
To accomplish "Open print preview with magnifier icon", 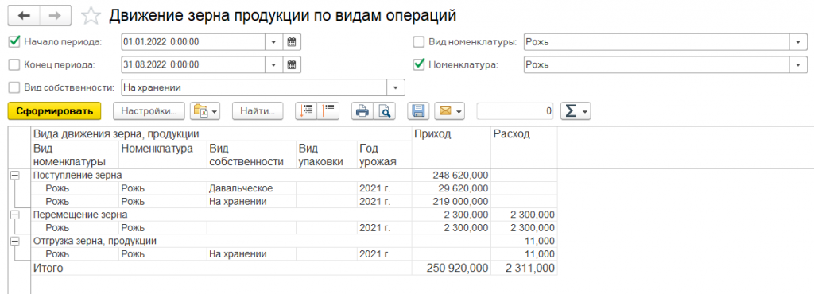I will pyautogui.click(x=384, y=110).
